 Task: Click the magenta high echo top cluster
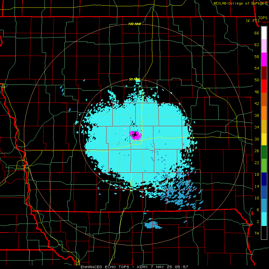136,135
